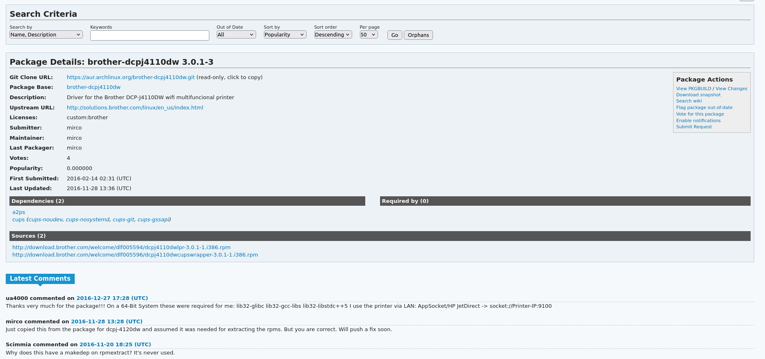Click the Go button
The height and width of the screenshot is (359, 765).
(x=395, y=35)
